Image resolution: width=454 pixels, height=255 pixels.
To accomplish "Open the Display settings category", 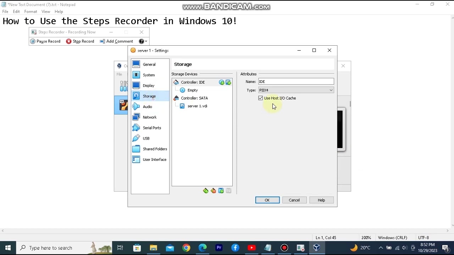I will (x=150, y=86).
